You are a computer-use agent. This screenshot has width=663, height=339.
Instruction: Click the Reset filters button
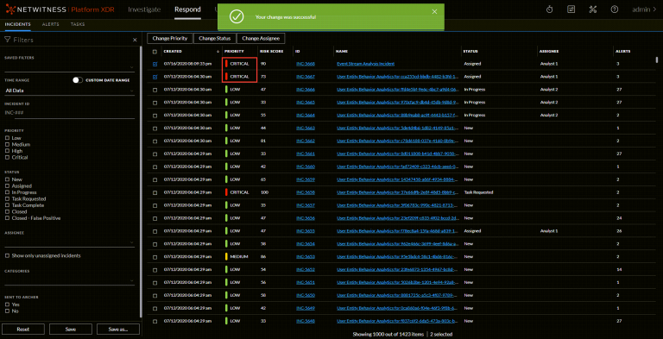coord(22,330)
